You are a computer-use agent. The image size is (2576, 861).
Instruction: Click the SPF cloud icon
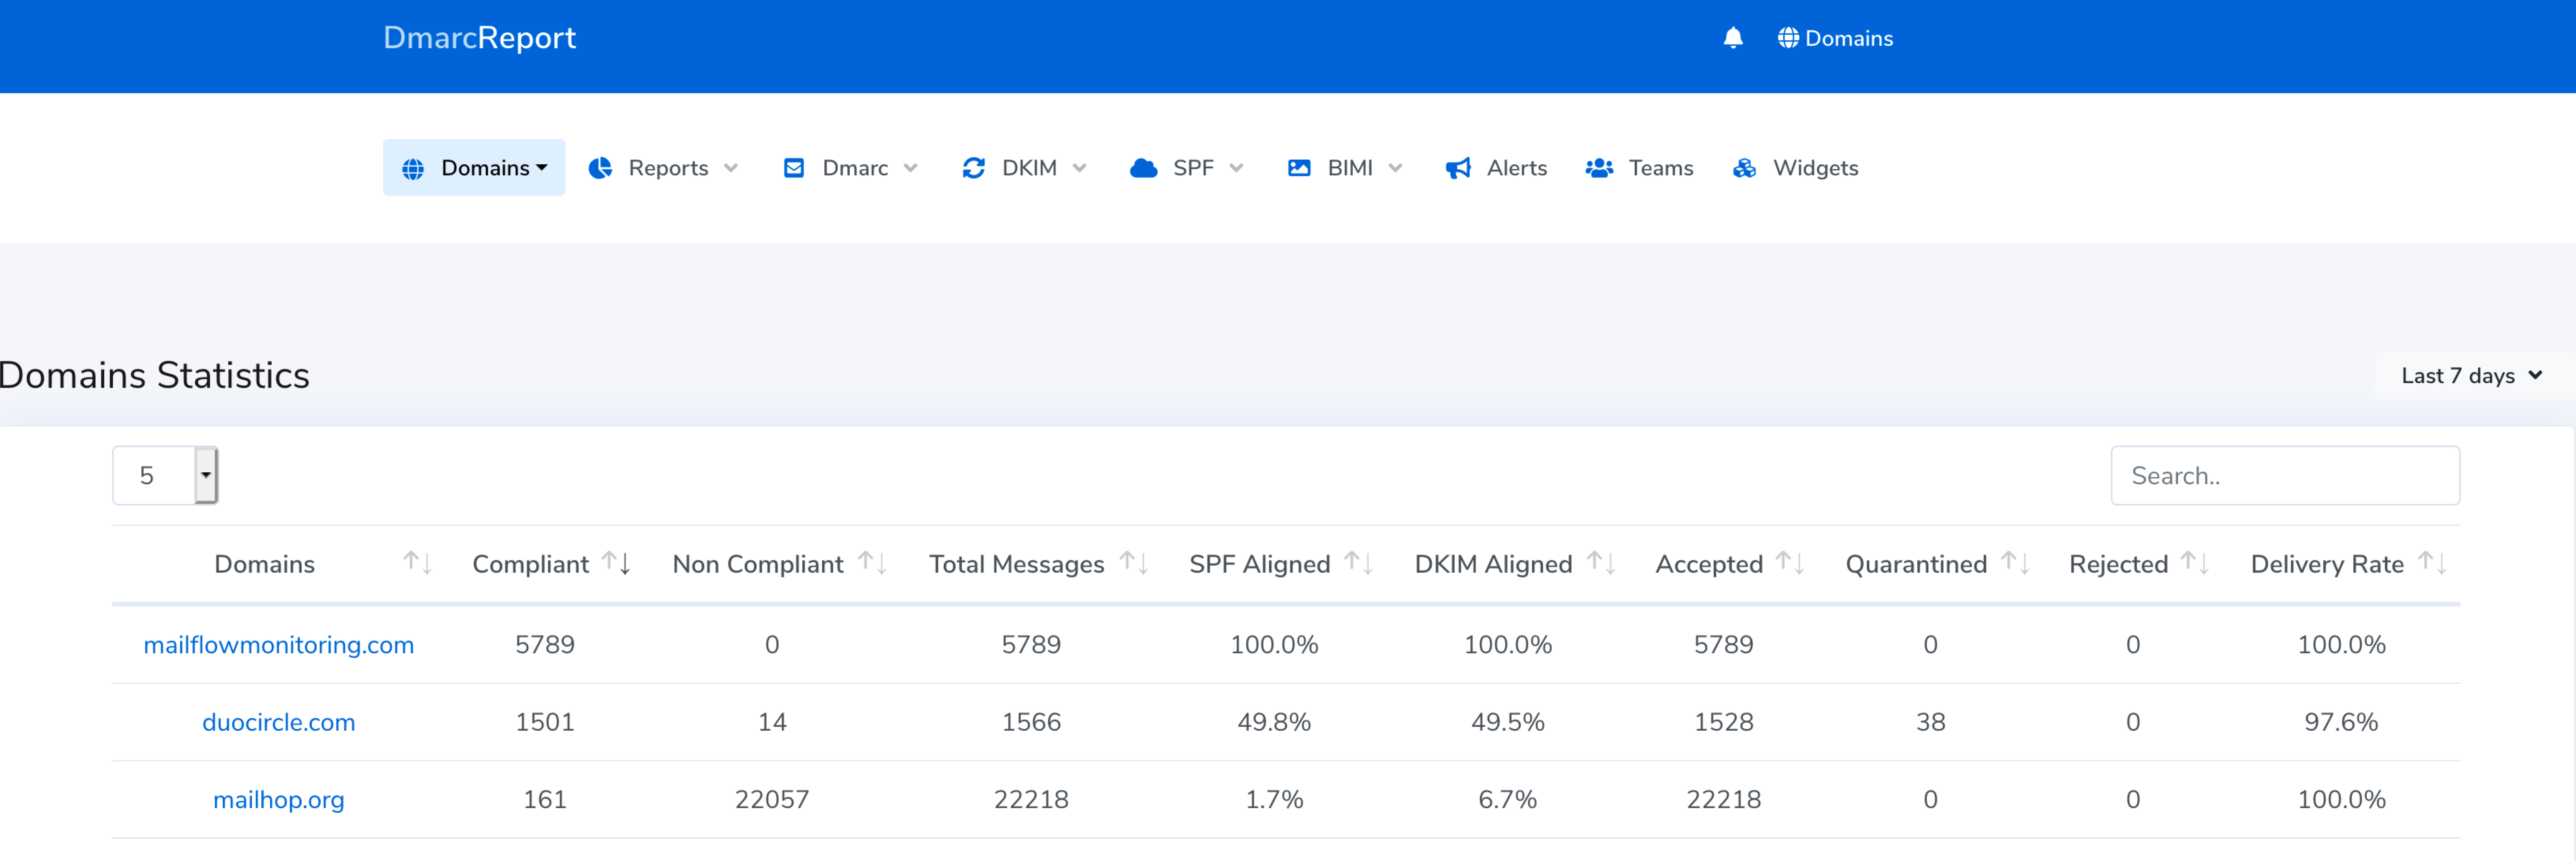[1143, 168]
